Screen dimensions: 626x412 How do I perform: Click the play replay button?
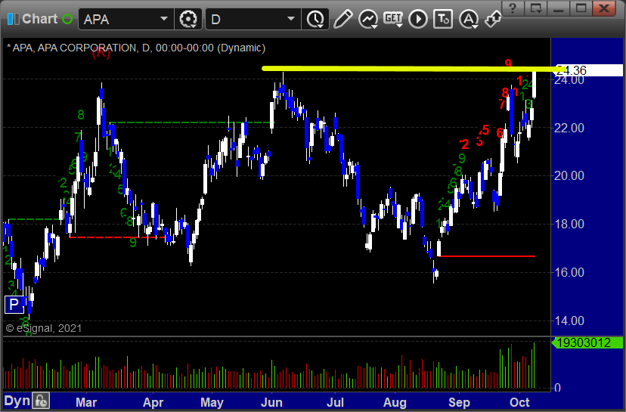[418, 19]
